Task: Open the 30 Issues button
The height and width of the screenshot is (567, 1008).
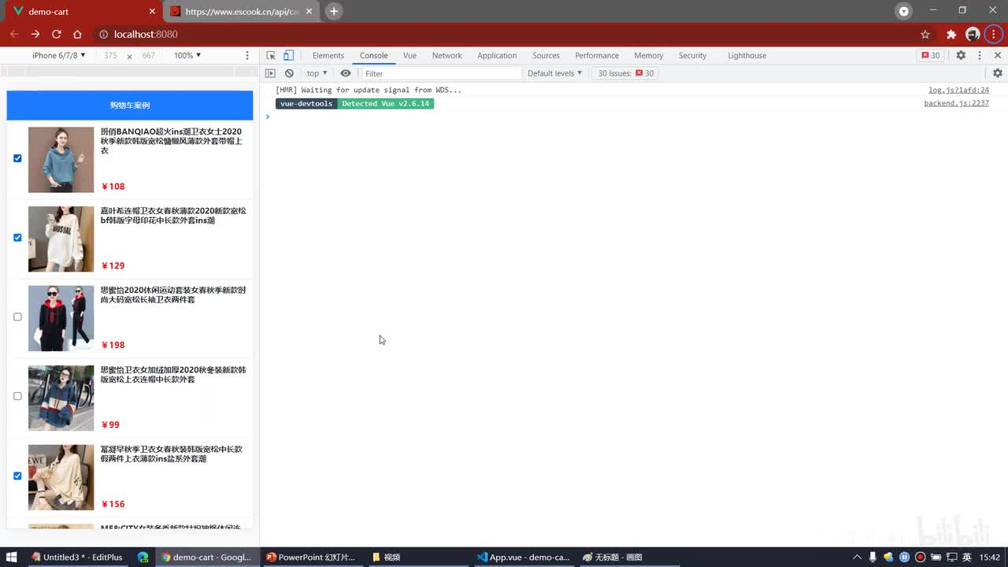Action: point(625,73)
